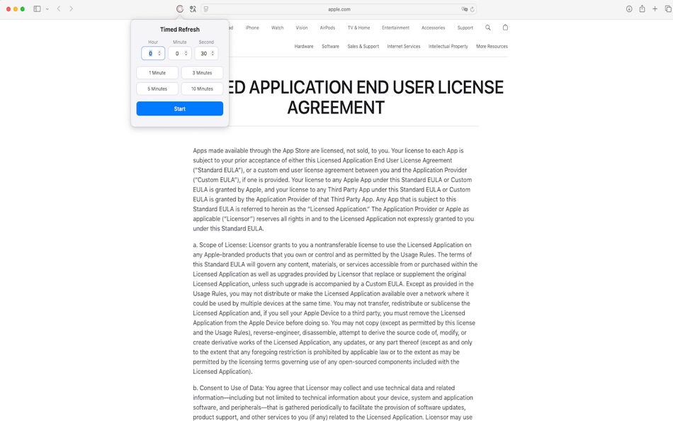Set refresh preset to 10 Minutes
The image size is (673, 421).
(x=202, y=89)
